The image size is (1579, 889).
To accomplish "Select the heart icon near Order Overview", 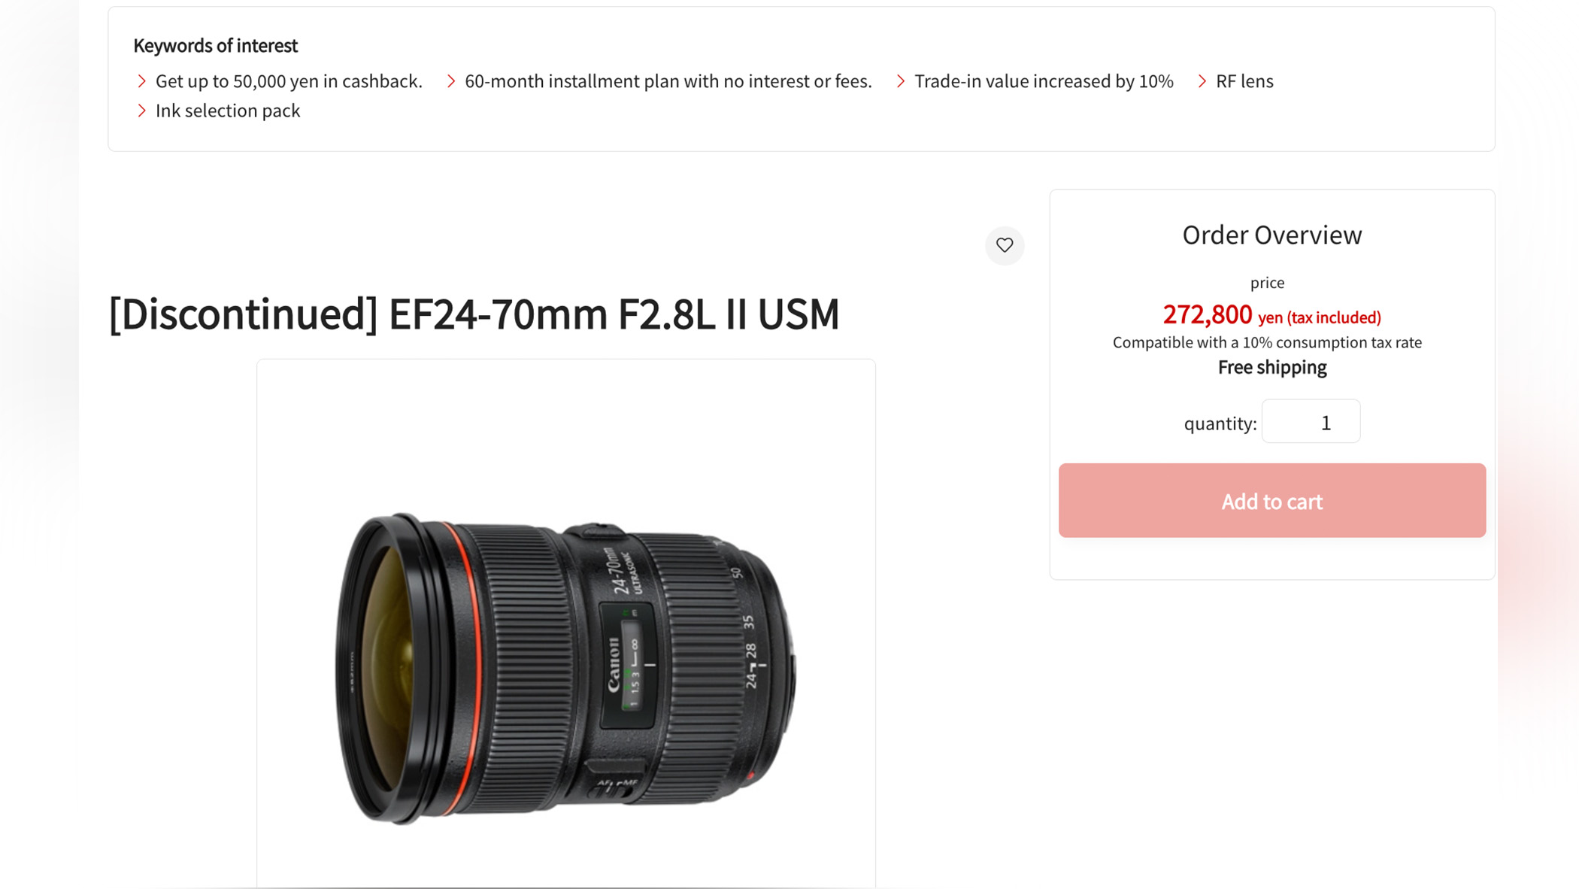I will [x=1005, y=246].
